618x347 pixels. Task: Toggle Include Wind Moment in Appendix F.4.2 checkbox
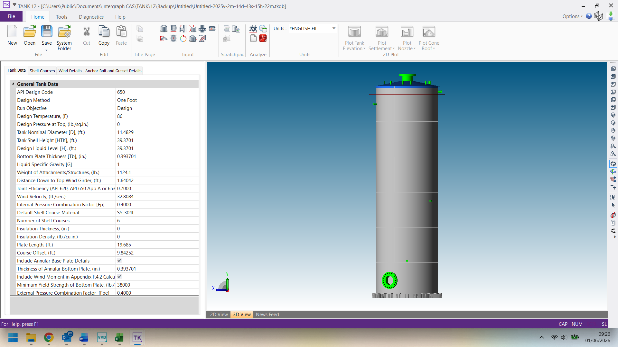[119, 277]
